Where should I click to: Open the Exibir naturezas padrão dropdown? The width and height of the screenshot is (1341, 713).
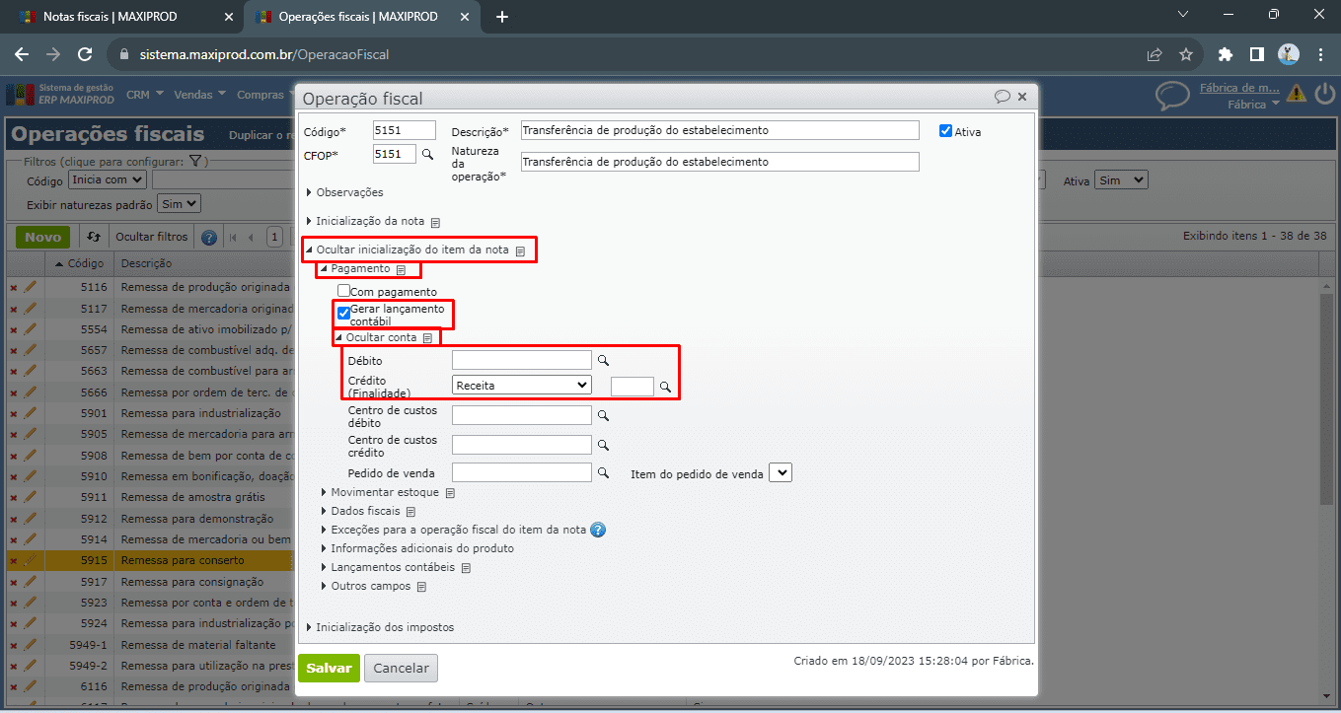(x=179, y=204)
